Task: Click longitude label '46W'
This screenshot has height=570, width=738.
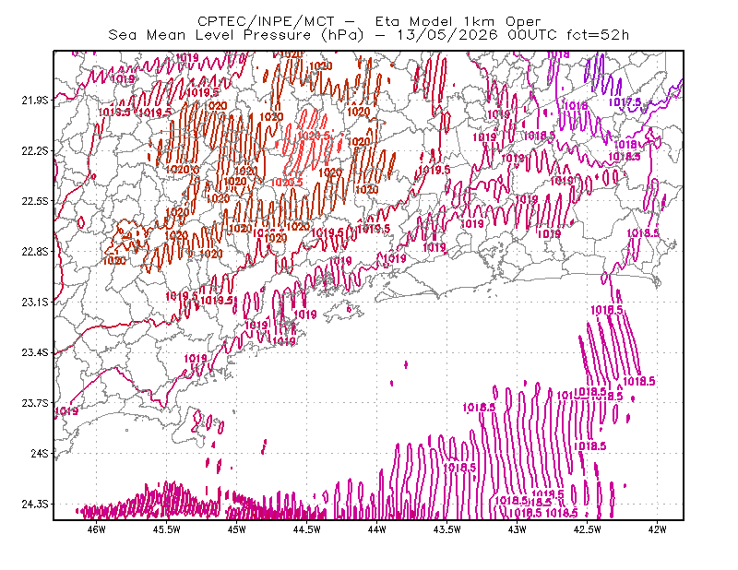Action: click(97, 529)
